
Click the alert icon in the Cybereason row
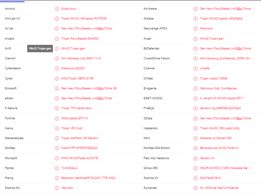coord(57,68)
